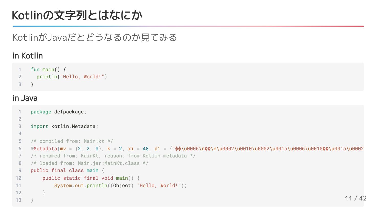Viewport: 376px width, 212px height.
Task: Click the "11 / 42" page indicator
Action: point(356,198)
